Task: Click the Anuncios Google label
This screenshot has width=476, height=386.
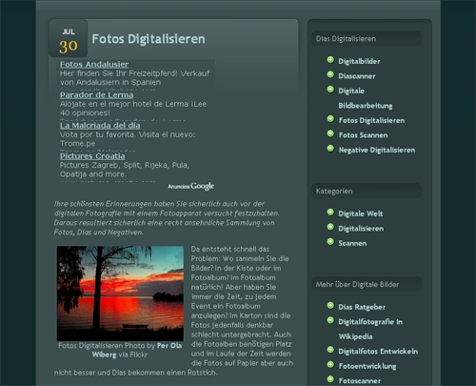Action: coord(191,186)
